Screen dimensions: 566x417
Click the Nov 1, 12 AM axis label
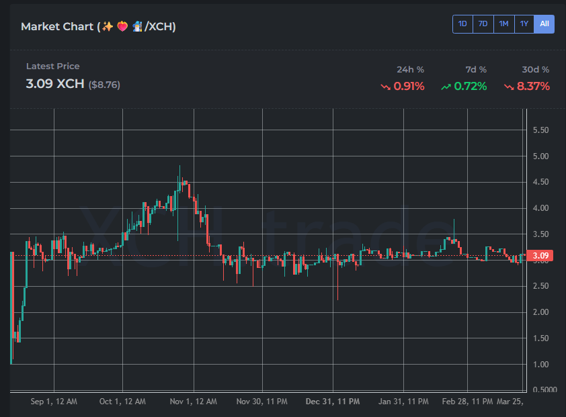click(194, 402)
